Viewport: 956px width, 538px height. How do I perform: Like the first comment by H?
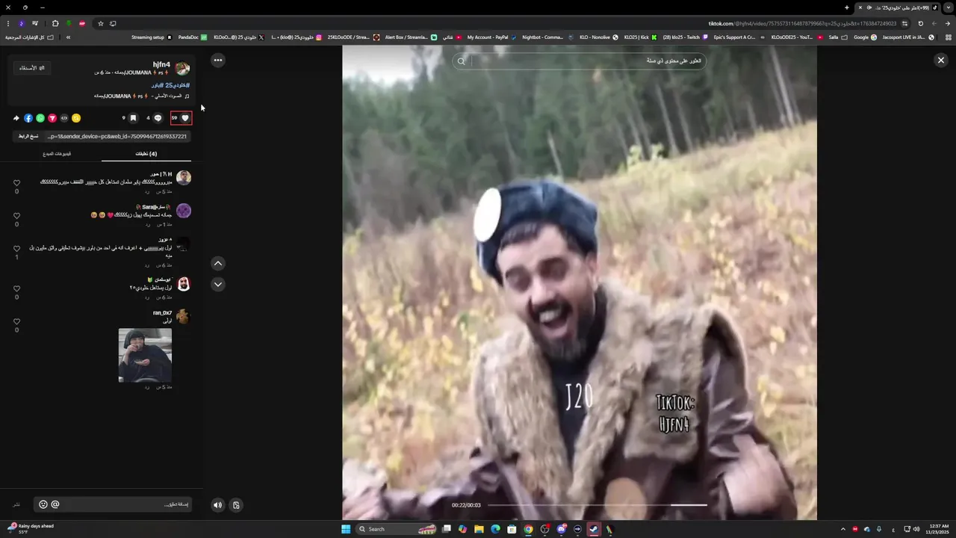click(16, 182)
